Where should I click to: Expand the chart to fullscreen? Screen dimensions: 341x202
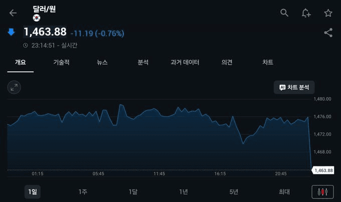click(x=14, y=87)
